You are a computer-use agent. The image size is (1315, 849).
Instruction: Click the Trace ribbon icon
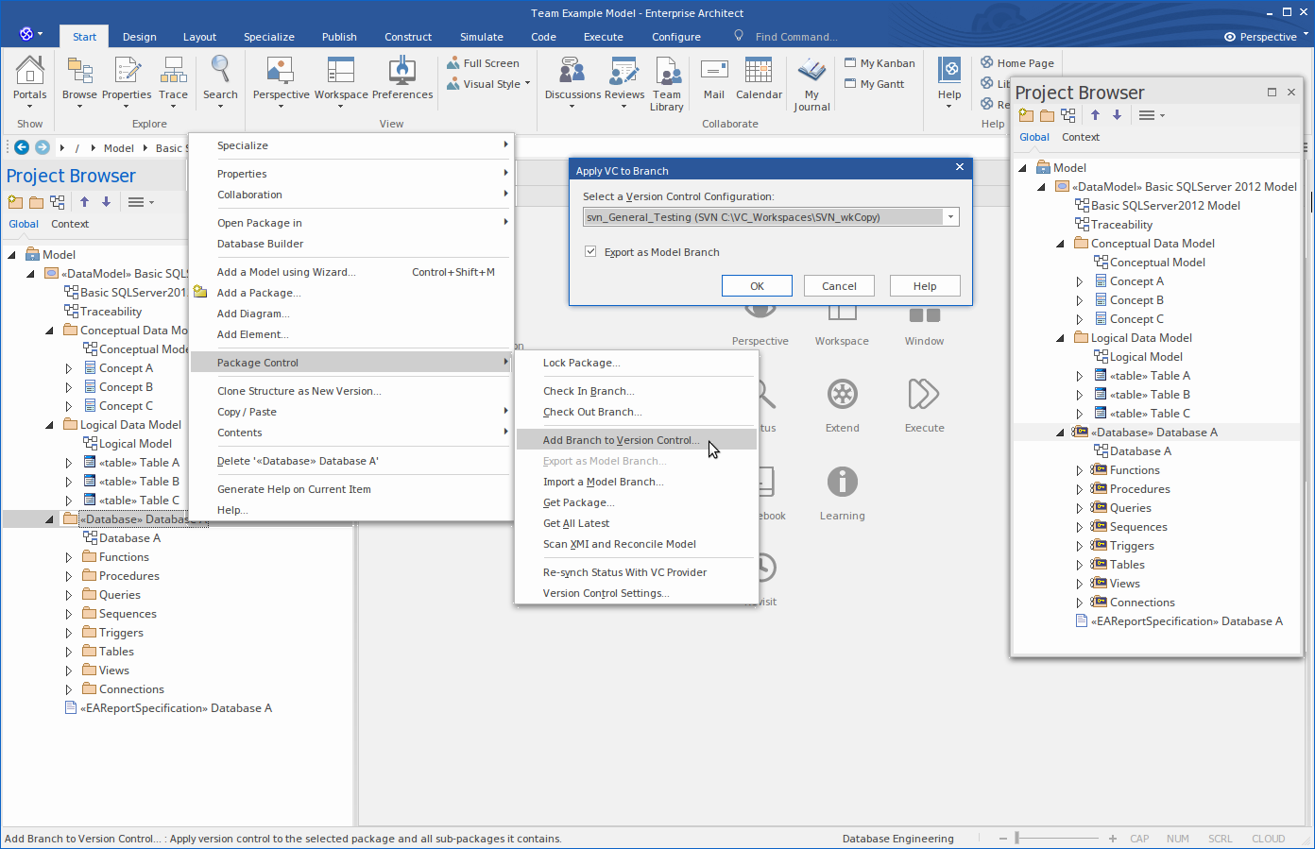tap(173, 73)
